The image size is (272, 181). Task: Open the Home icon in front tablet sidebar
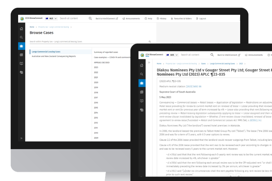[x=141, y=65]
